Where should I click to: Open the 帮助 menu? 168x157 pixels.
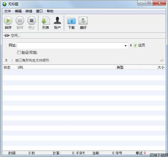tap(50, 11)
